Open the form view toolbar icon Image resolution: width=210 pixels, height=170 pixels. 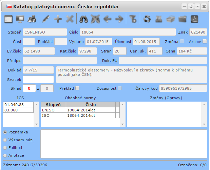tap(8, 19)
